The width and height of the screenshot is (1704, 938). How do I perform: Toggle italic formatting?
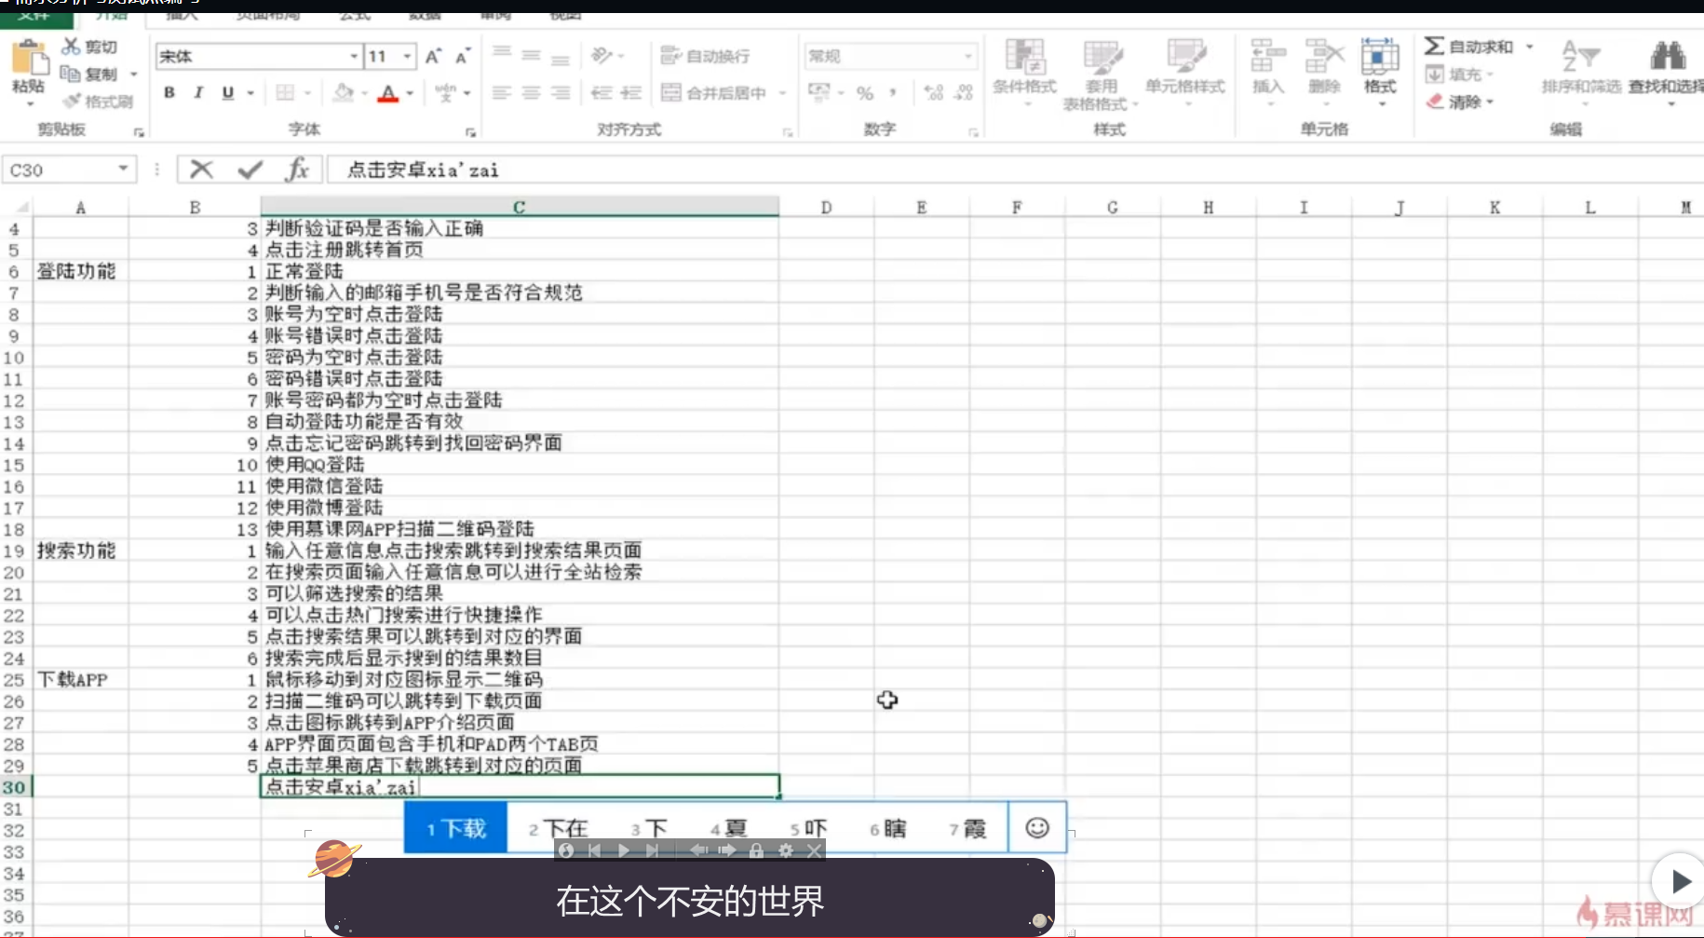coord(197,92)
